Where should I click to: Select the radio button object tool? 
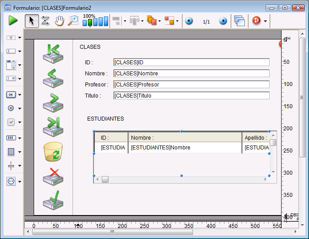click(x=11, y=108)
